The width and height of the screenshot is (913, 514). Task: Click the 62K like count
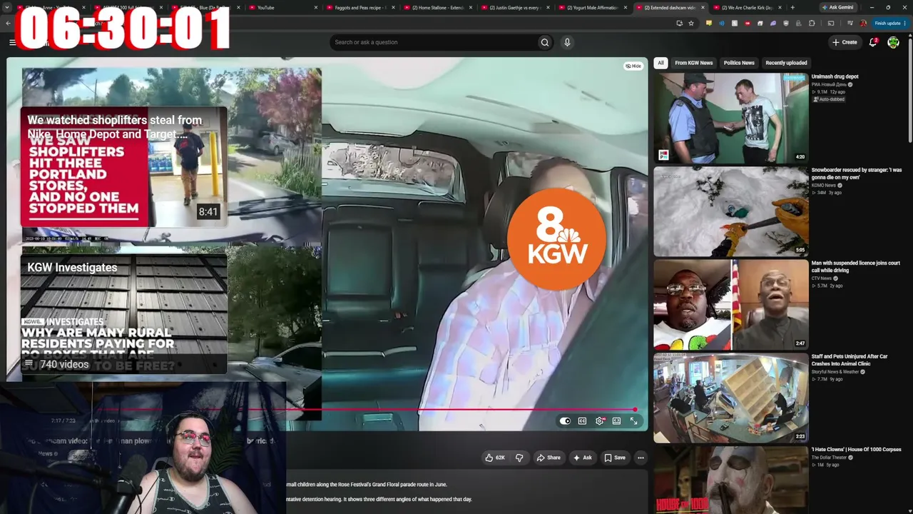[x=500, y=458]
